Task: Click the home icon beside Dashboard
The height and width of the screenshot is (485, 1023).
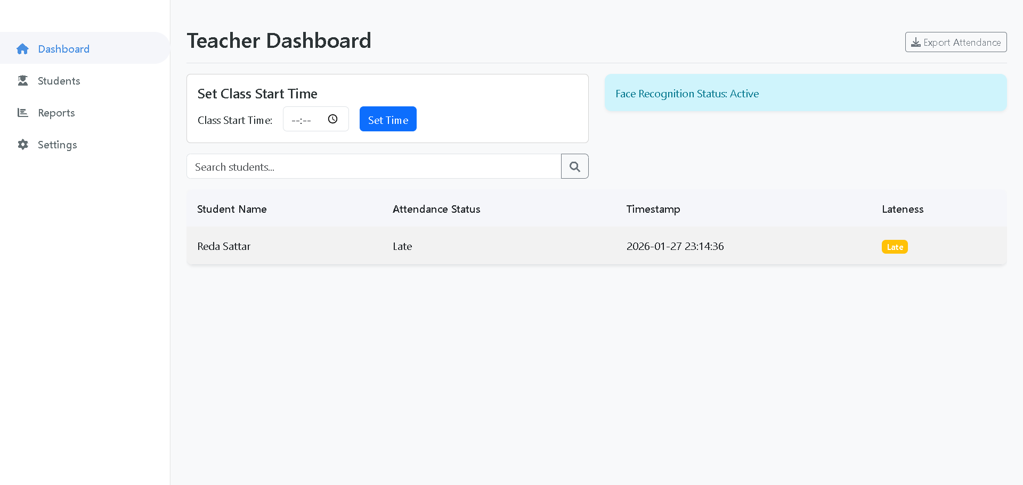Action: [22, 49]
